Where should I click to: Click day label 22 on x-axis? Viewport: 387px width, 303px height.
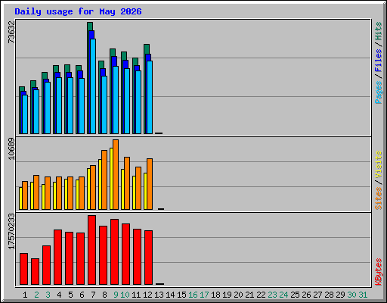pyautogui.click(x=261, y=295)
